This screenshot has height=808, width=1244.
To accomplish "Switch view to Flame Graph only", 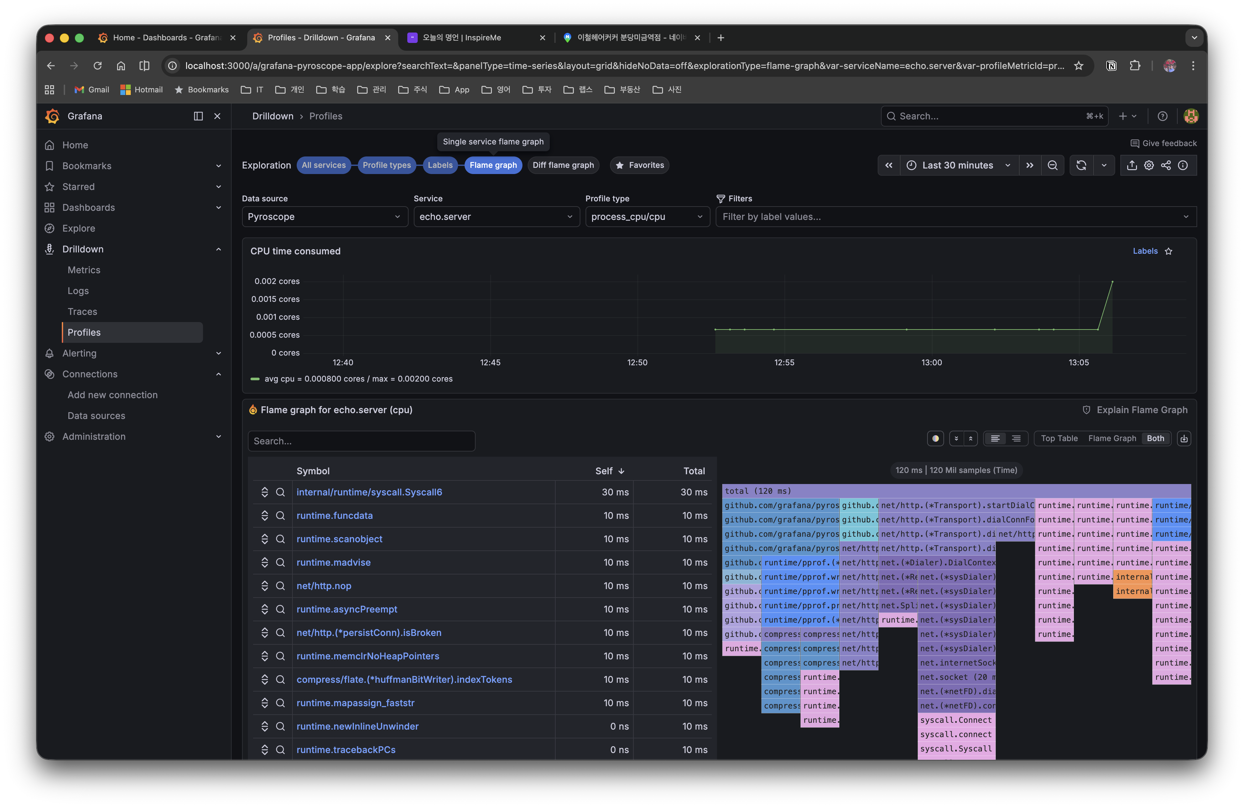I will click(x=1112, y=438).
